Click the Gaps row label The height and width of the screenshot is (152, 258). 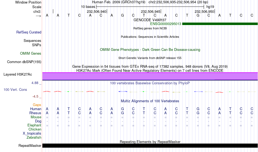pyautogui.click(x=37, y=105)
